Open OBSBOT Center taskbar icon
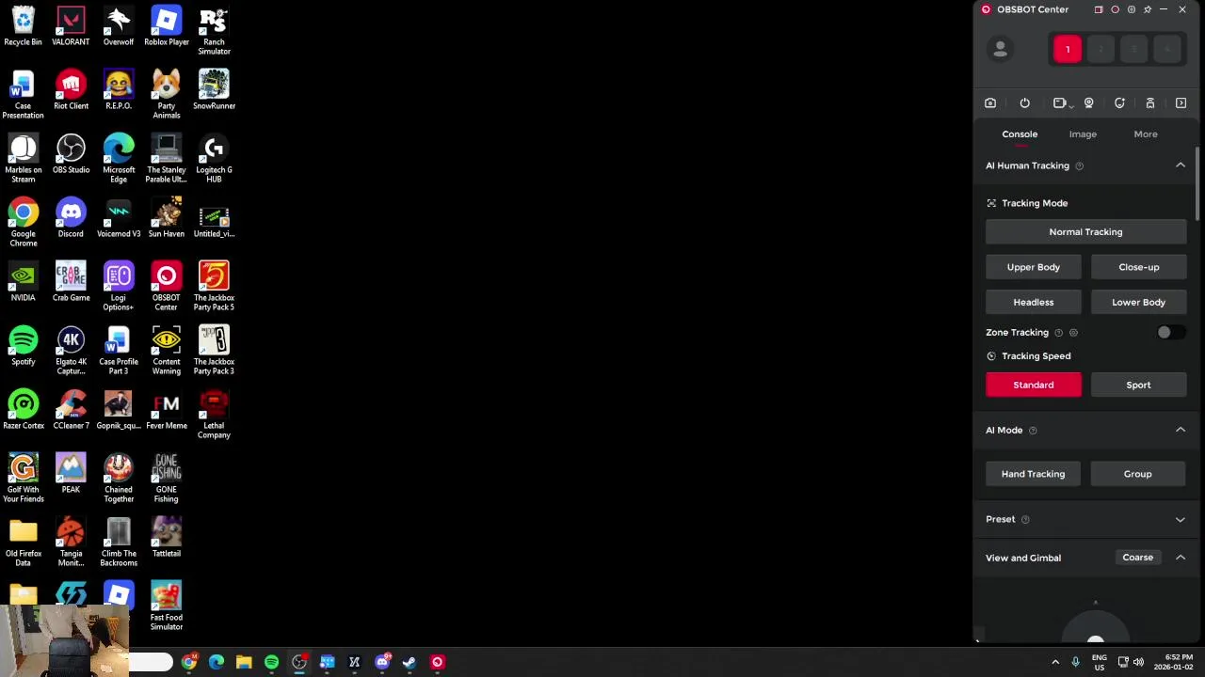This screenshot has width=1205, height=677. (x=437, y=662)
